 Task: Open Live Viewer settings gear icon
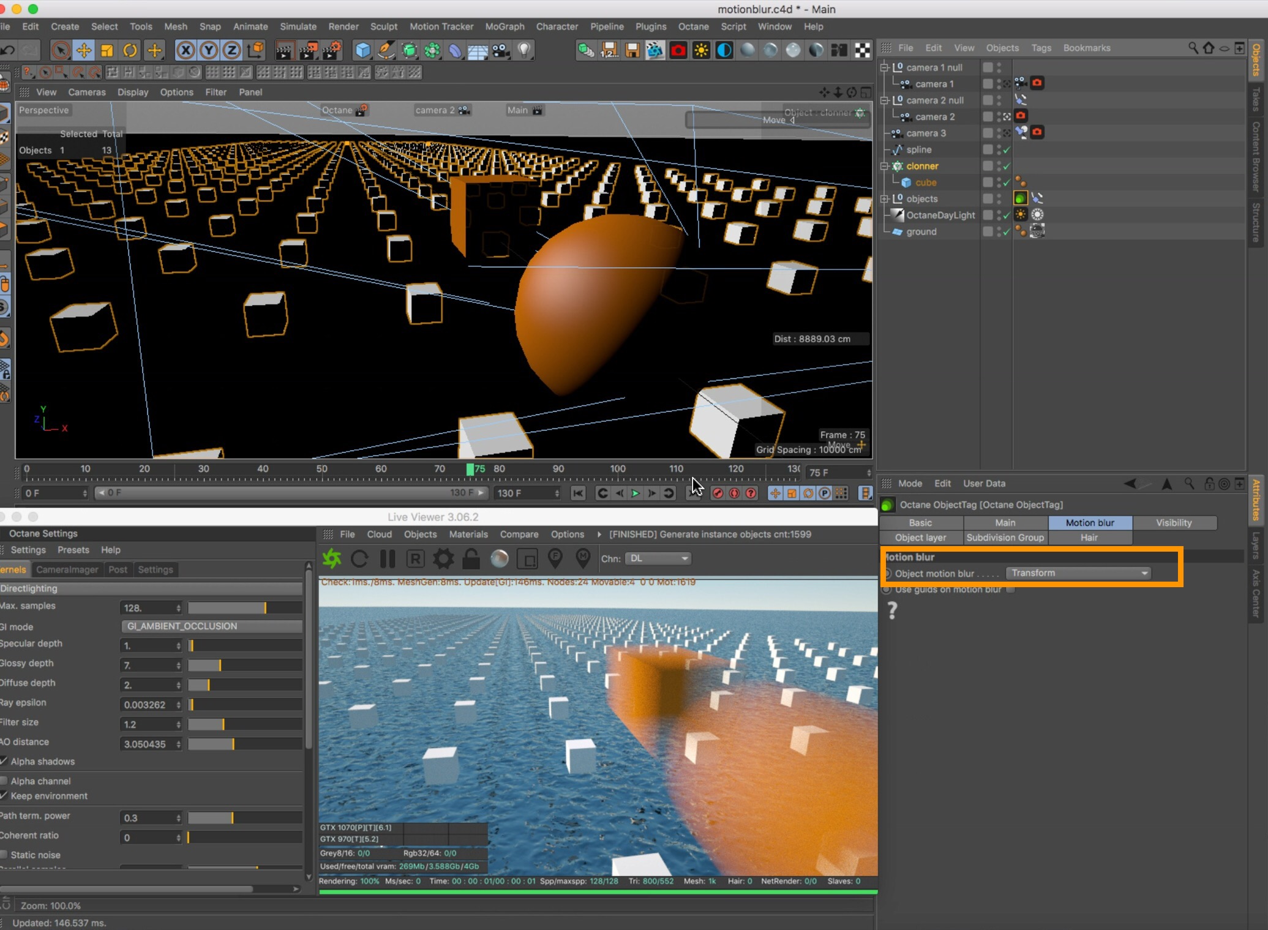tap(443, 558)
